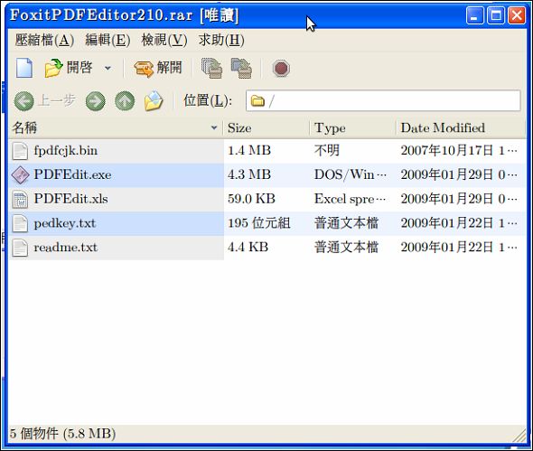Expand the 開啓 recent files dropdown arrow
The height and width of the screenshot is (451, 533).
[x=108, y=68]
